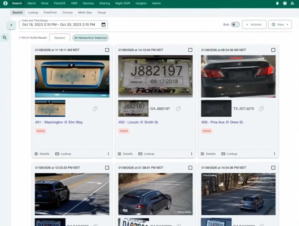Open the #03 - Pine Ave @ Drew St. link
Screen dimensions: 299x226
click(x=222, y=122)
